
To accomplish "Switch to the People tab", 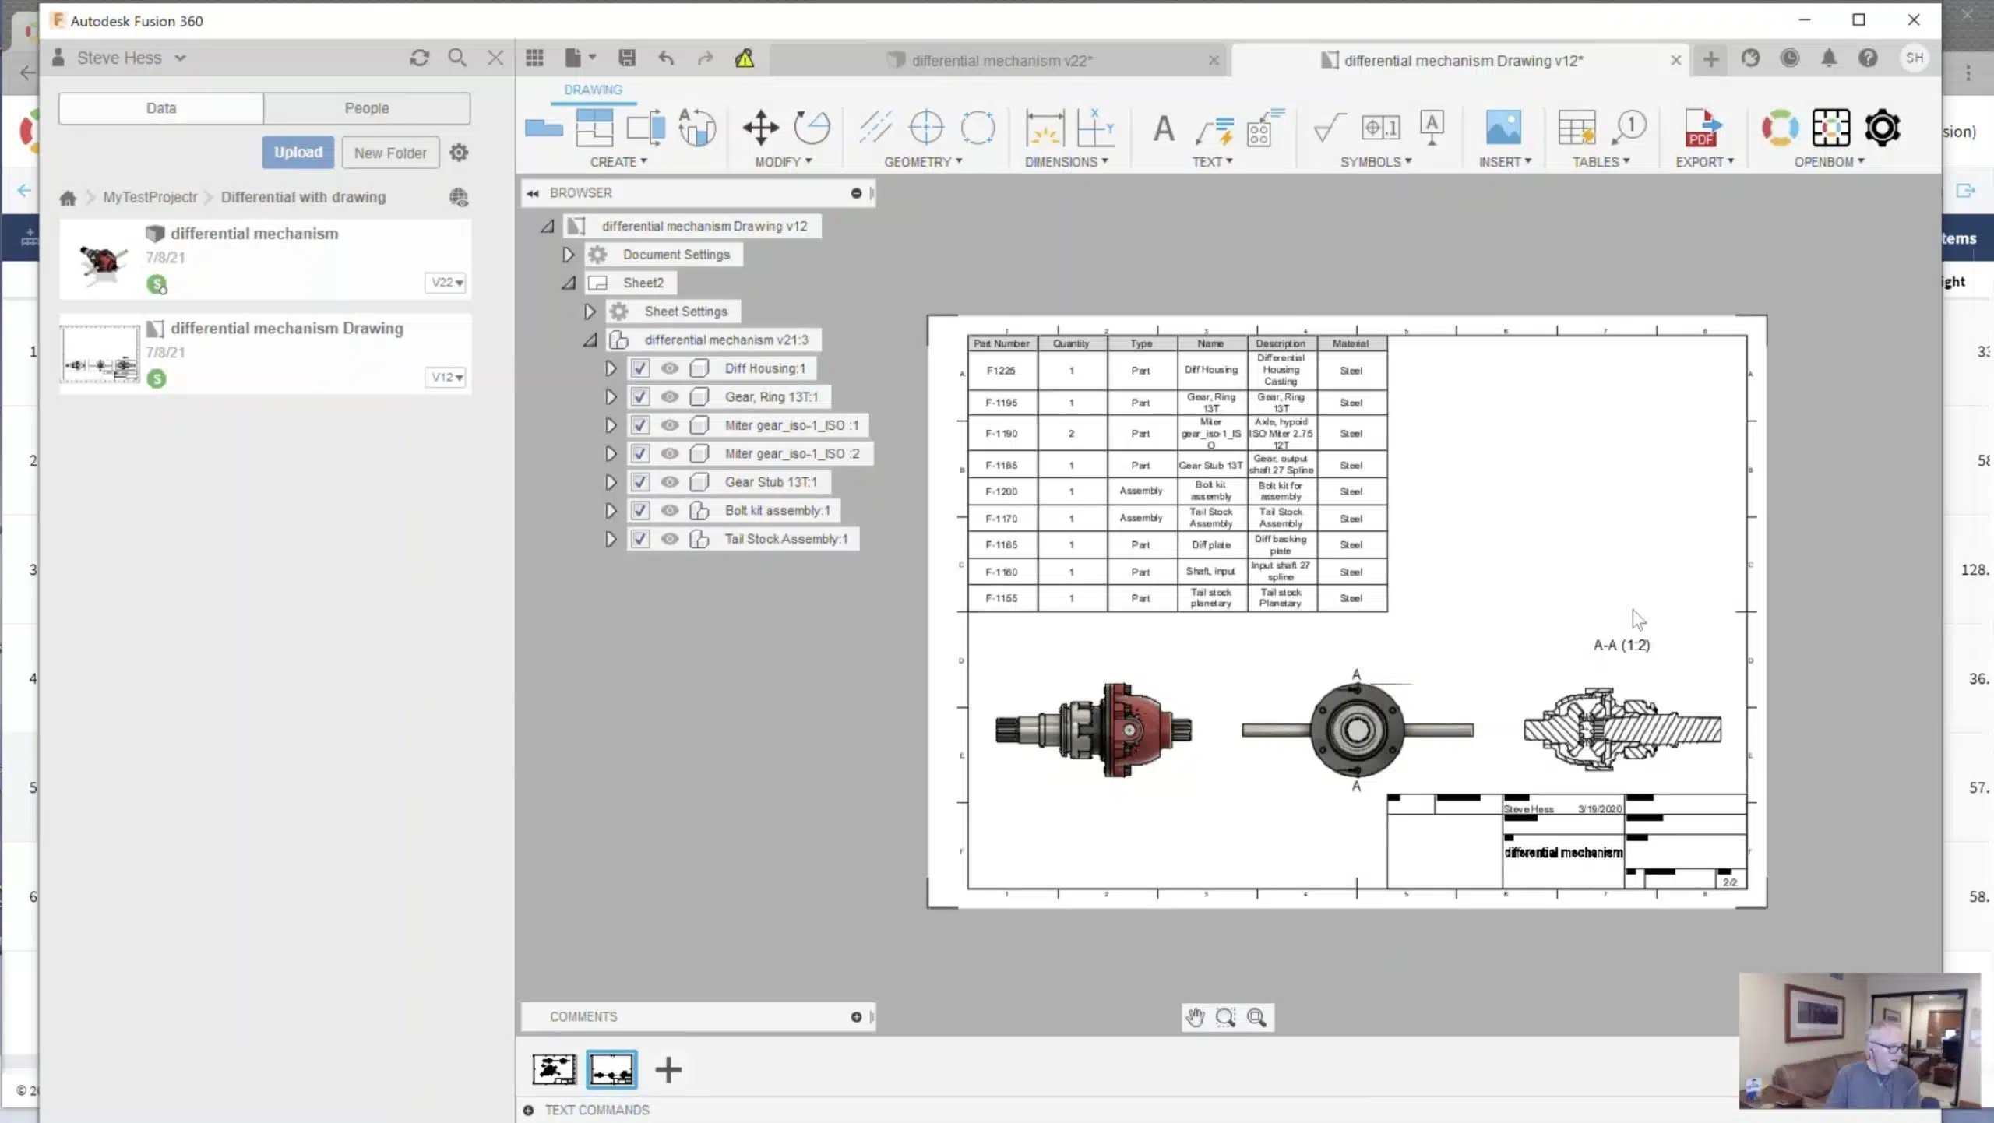I will [x=367, y=108].
